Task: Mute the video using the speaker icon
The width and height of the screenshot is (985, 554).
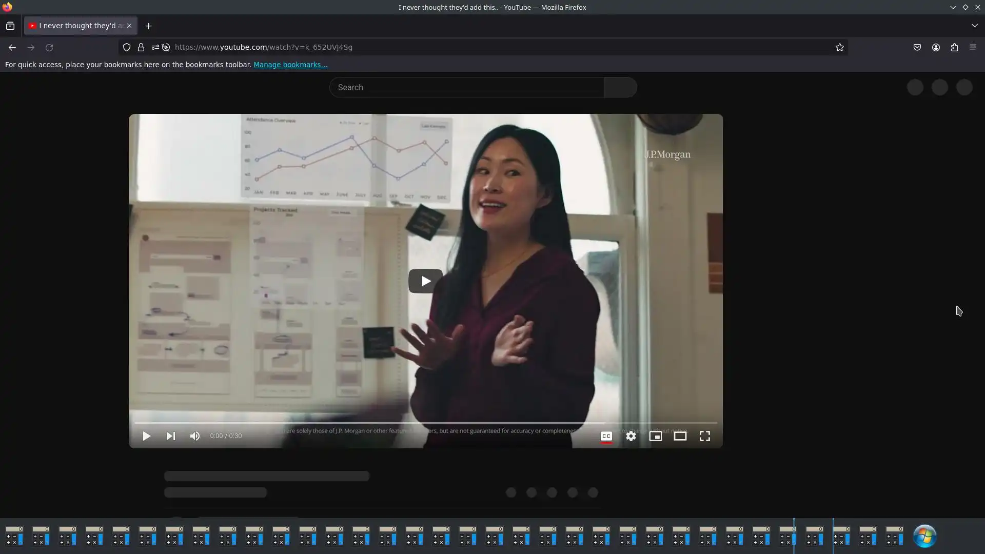Action: pos(195,436)
